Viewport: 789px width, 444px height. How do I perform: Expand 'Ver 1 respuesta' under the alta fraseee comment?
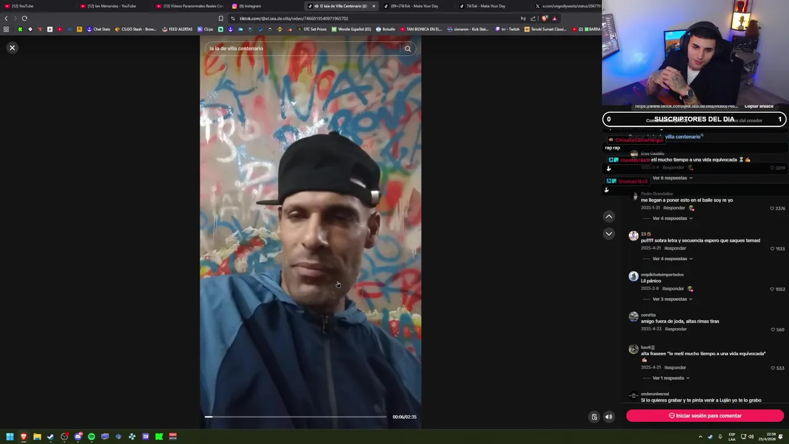[671, 378]
